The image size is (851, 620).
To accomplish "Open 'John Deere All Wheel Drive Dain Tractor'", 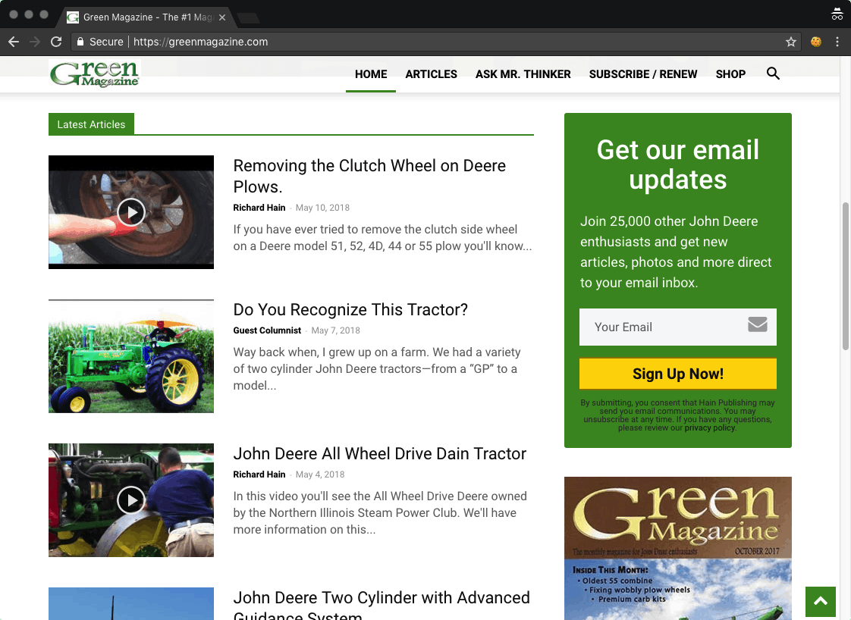I will click(x=379, y=453).
